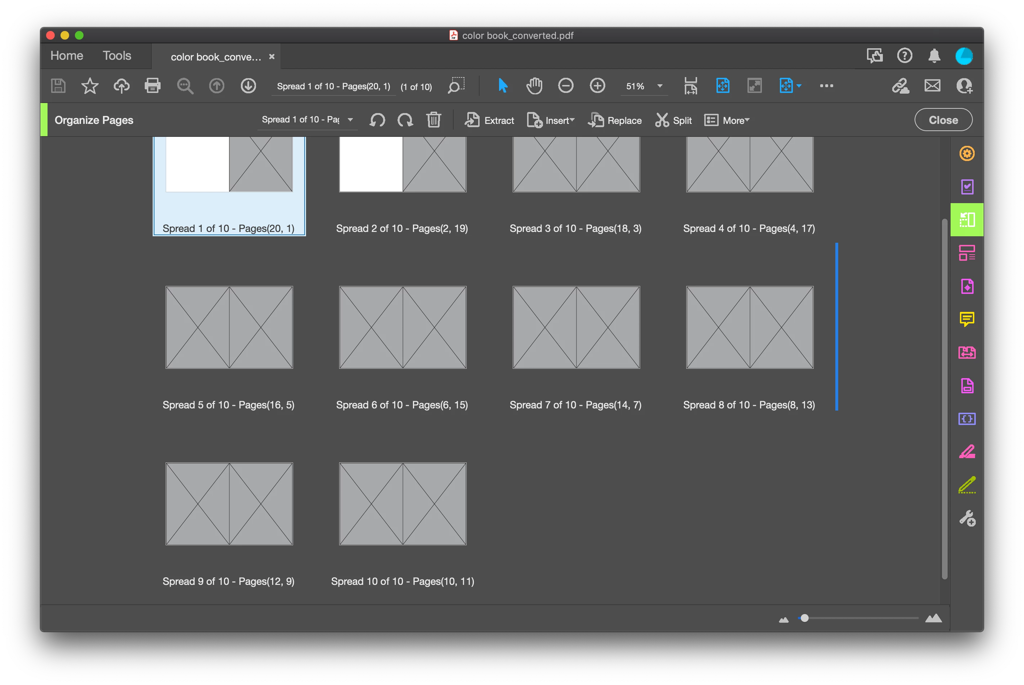This screenshot has width=1024, height=685.
Task: Click the Print icon in the toolbar
Action: point(152,86)
